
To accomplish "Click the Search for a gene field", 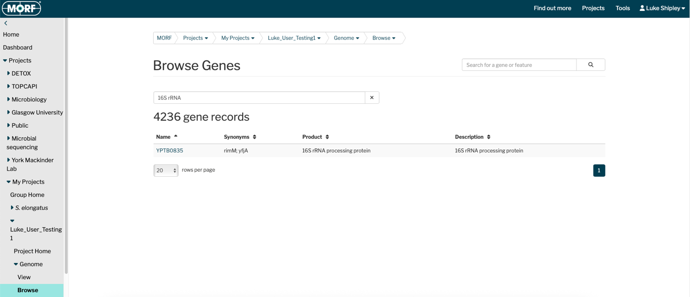I will click(519, 65).
